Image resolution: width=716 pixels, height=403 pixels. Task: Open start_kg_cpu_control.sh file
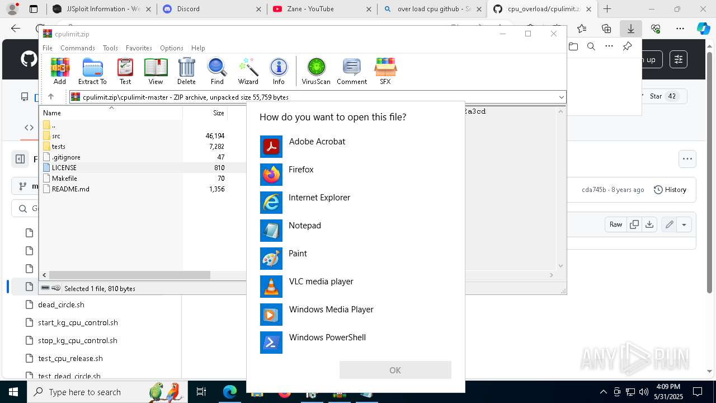(x=78, y=322)
